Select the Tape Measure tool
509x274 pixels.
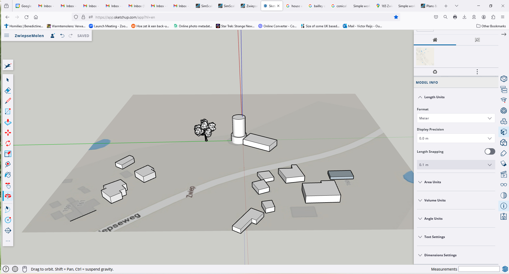pos(8,164)
